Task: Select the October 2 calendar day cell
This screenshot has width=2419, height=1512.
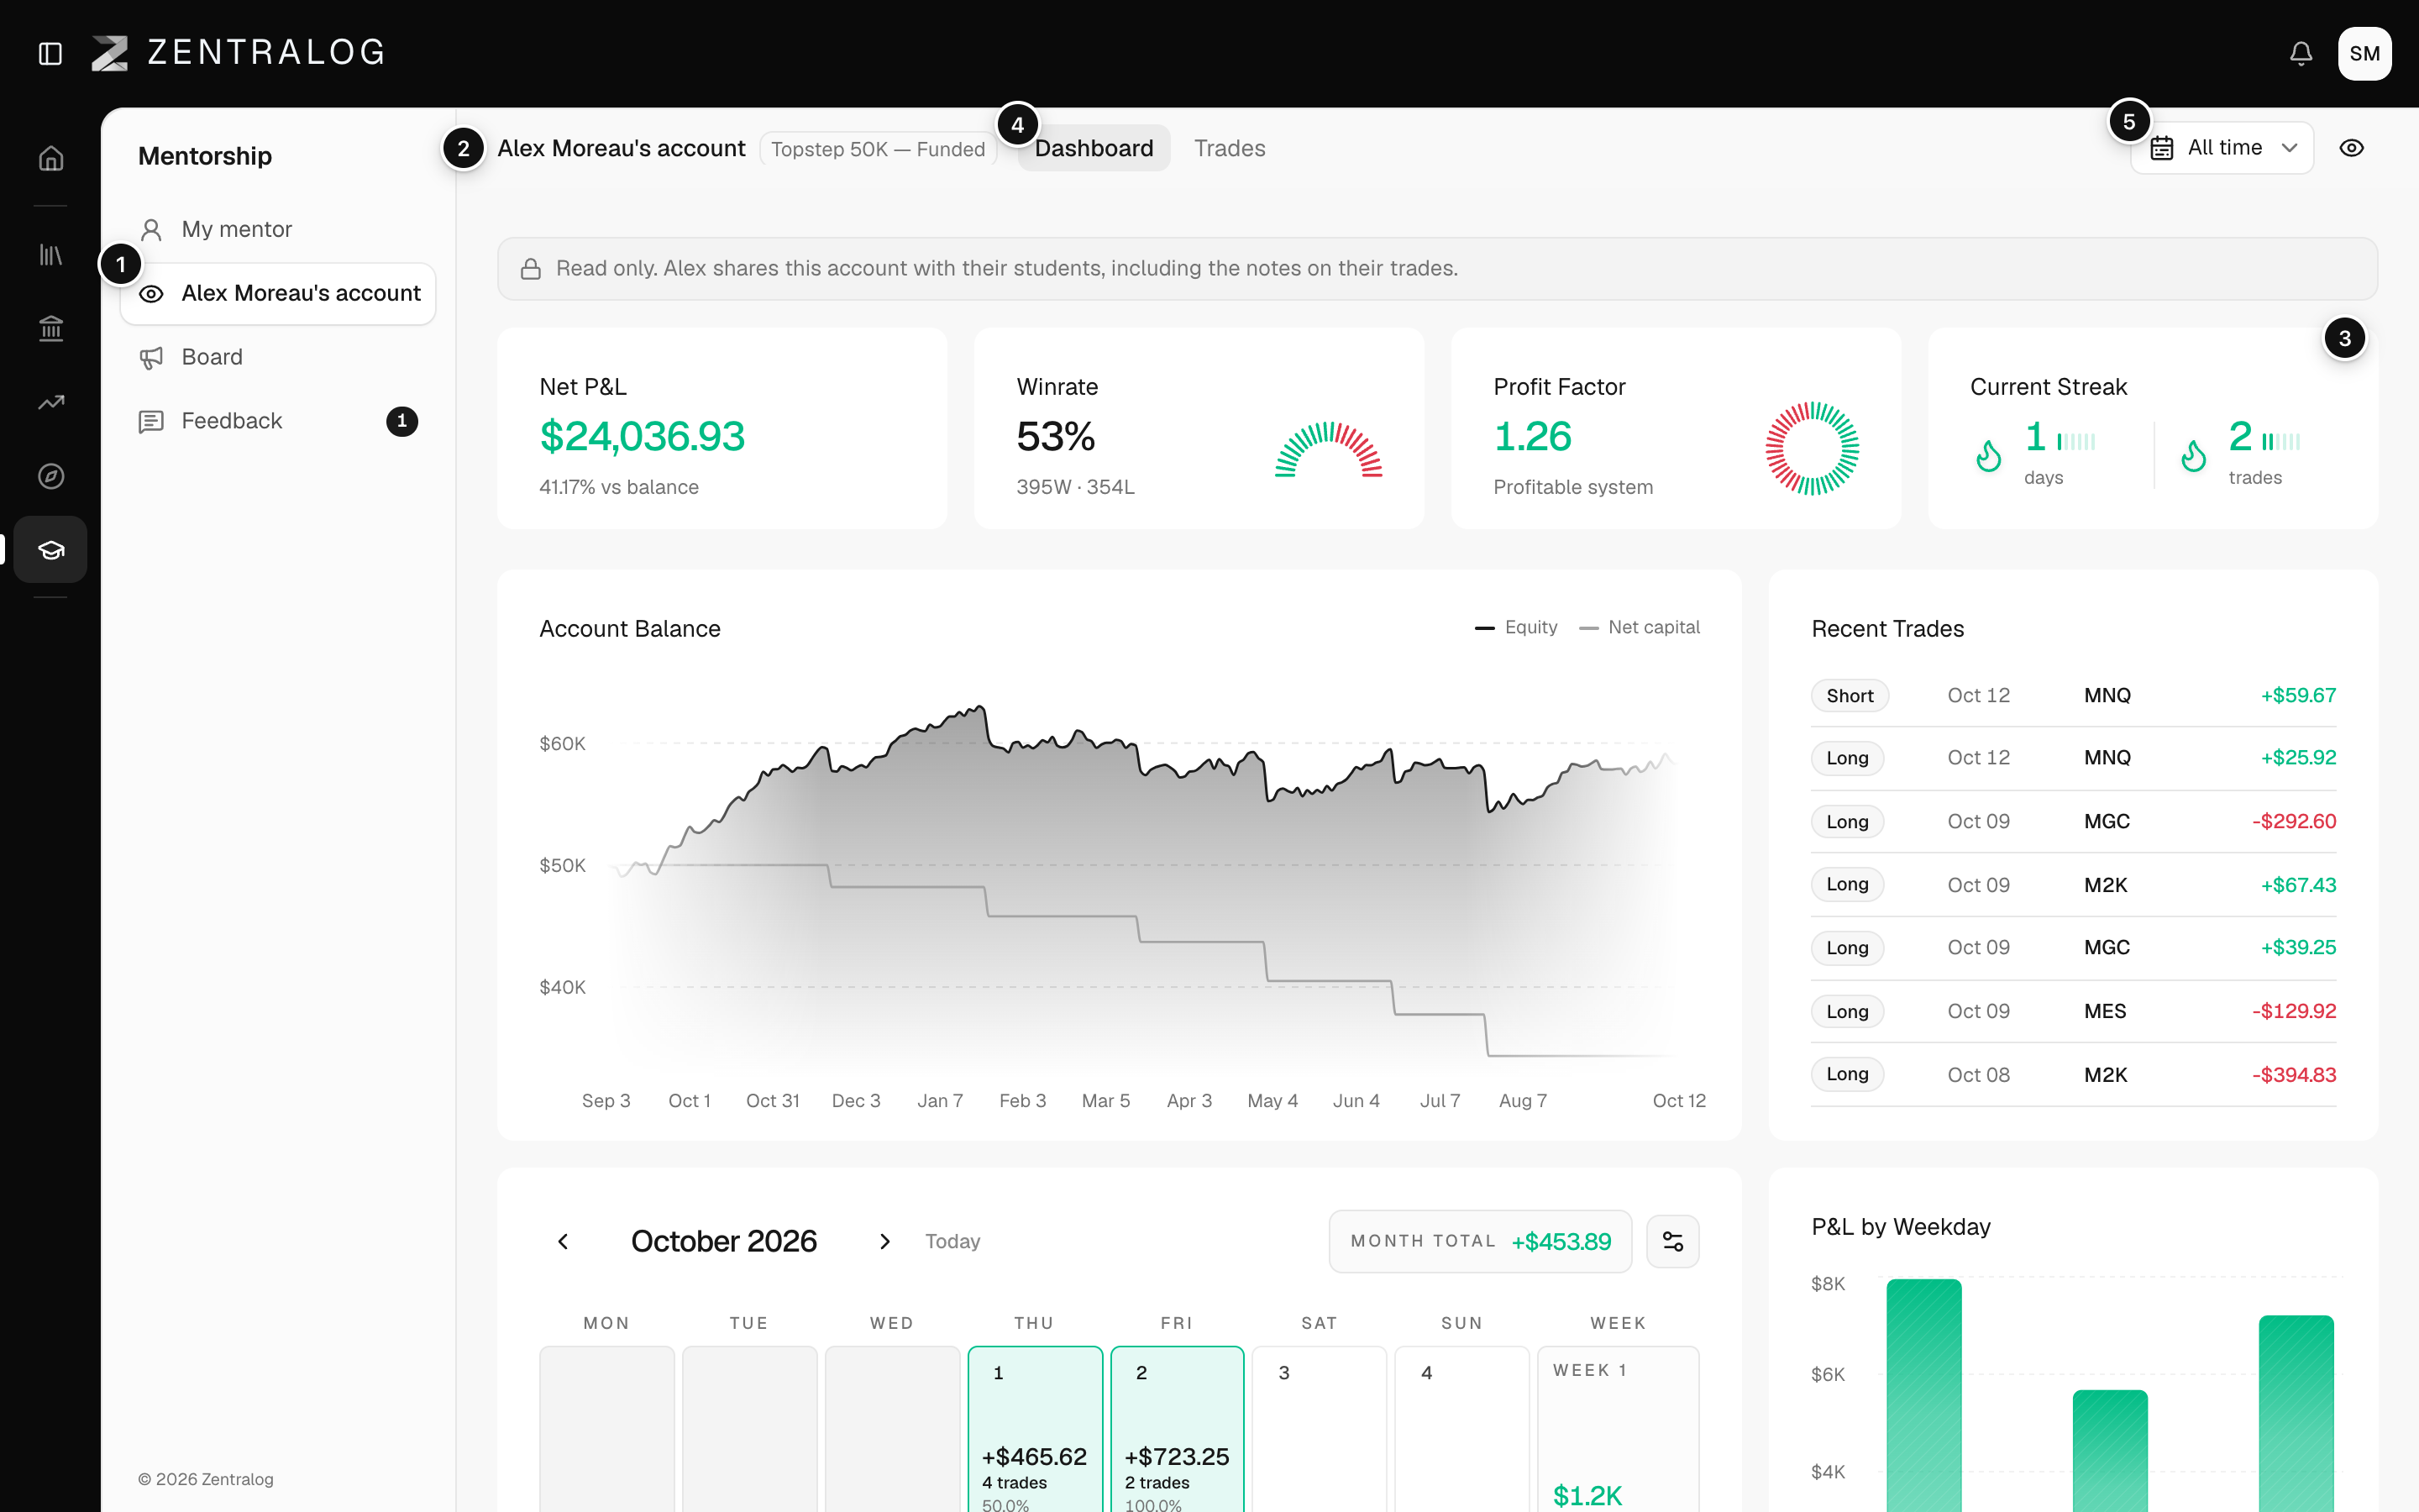Action: tap(1178, 1430)
